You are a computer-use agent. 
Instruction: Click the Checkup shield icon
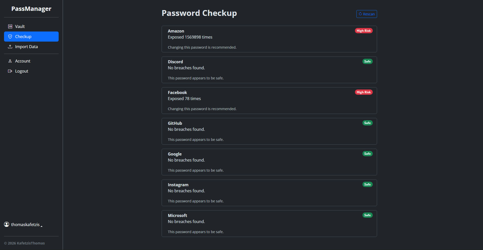[10, 37]
